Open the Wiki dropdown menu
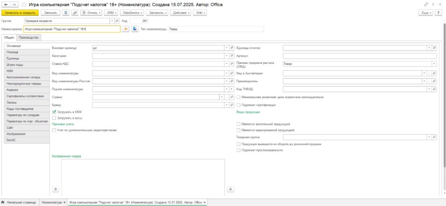This screenshot has width=446, height=206. [200, 13]
